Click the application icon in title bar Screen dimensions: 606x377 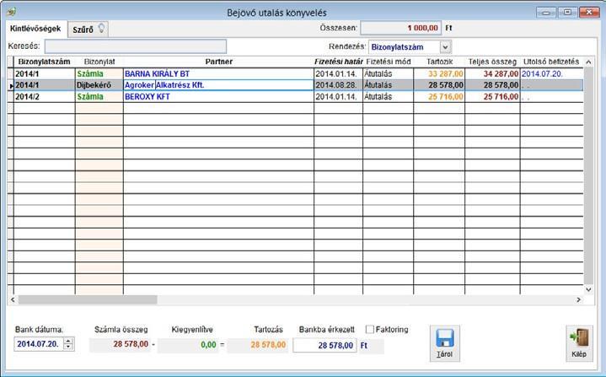click(x=12, y=13)
